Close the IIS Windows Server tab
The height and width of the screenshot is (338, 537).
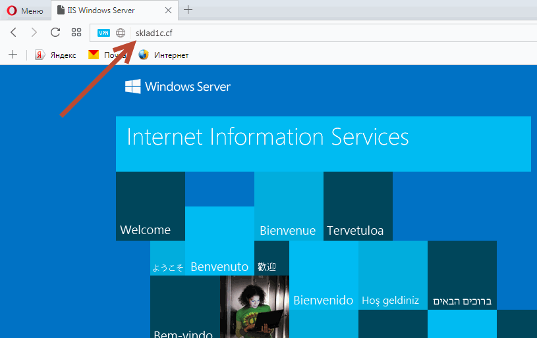(x=168, y=11)
